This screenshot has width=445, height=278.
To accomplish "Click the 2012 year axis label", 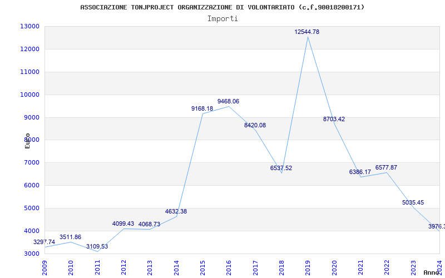I will coord(123,268).
